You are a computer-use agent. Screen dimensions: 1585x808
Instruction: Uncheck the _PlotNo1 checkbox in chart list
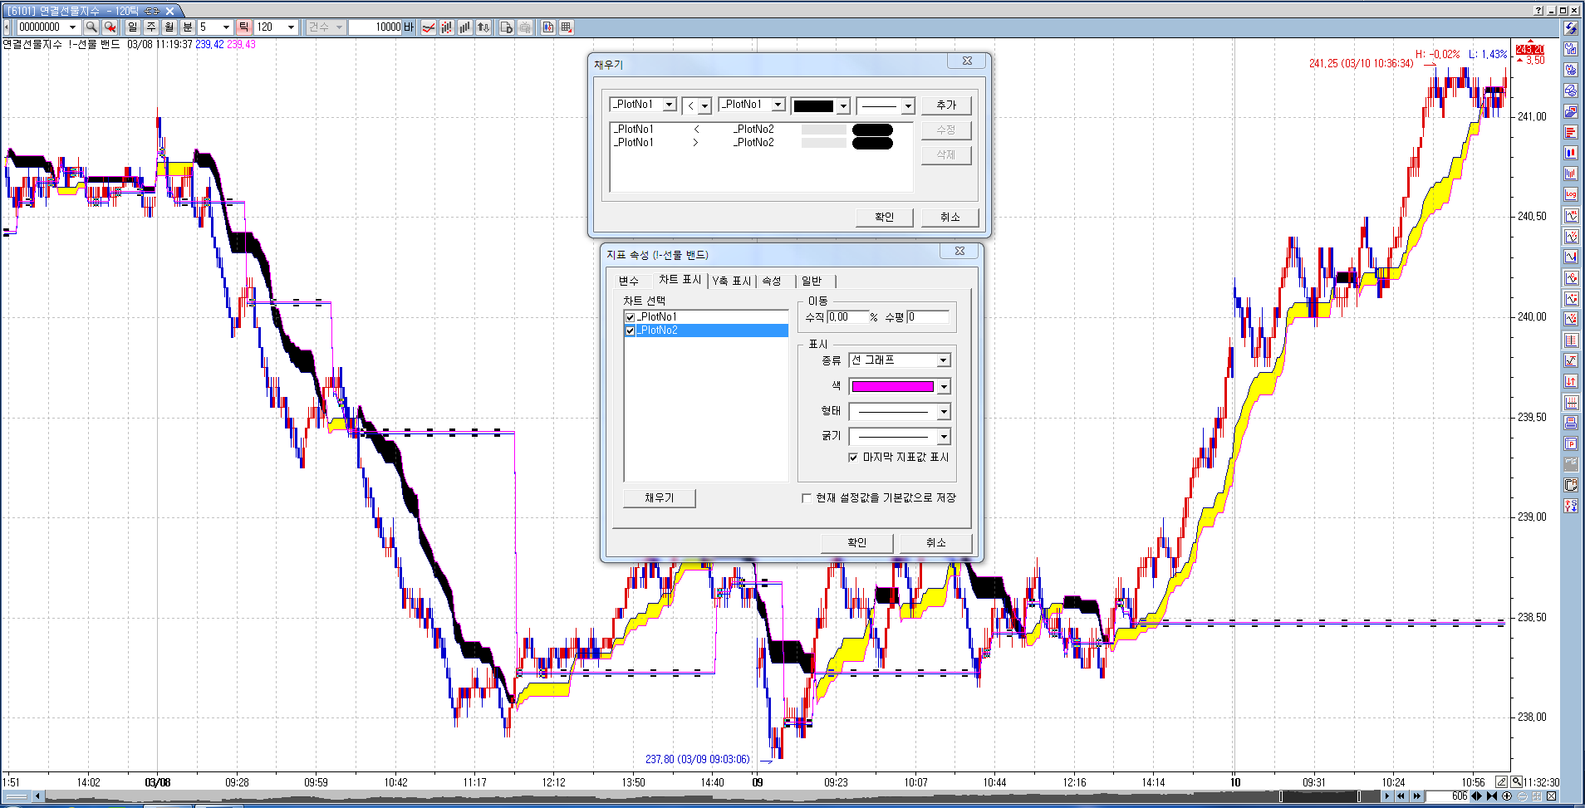pos(630,317)
